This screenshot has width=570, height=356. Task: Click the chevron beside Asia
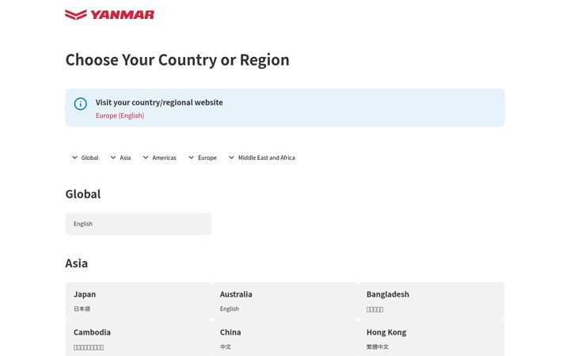[x=113, y=157]
